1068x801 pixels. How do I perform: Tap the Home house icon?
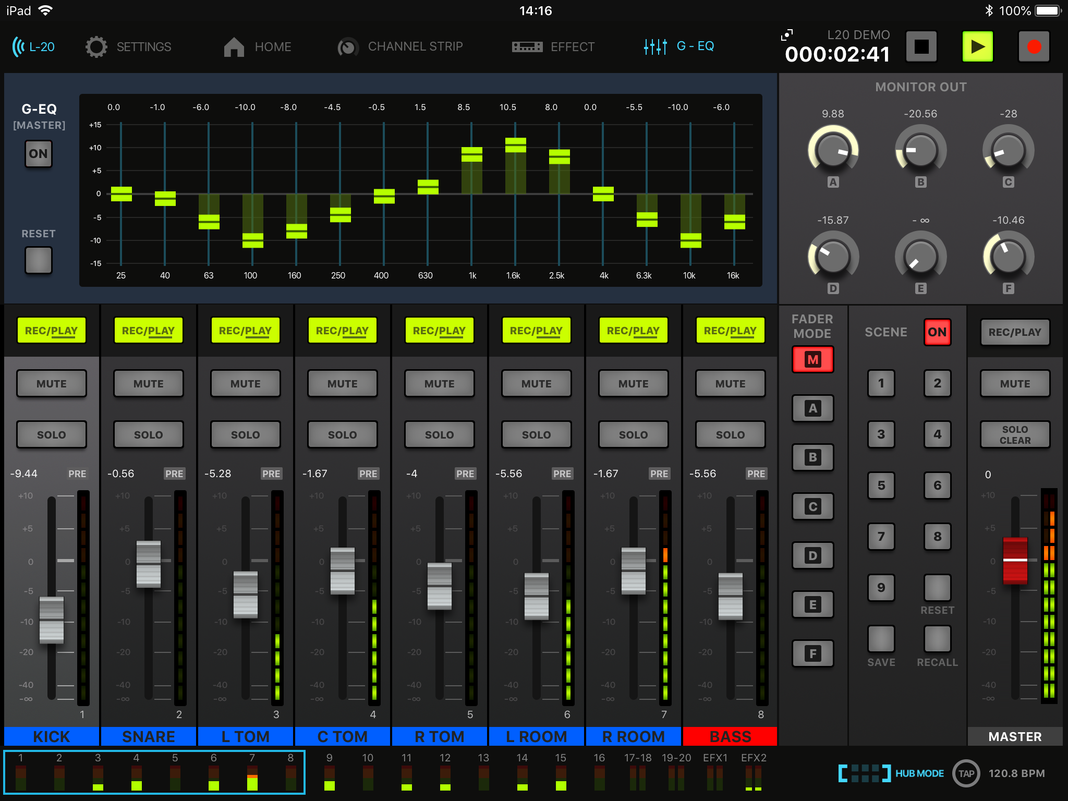tap(234, 47)
